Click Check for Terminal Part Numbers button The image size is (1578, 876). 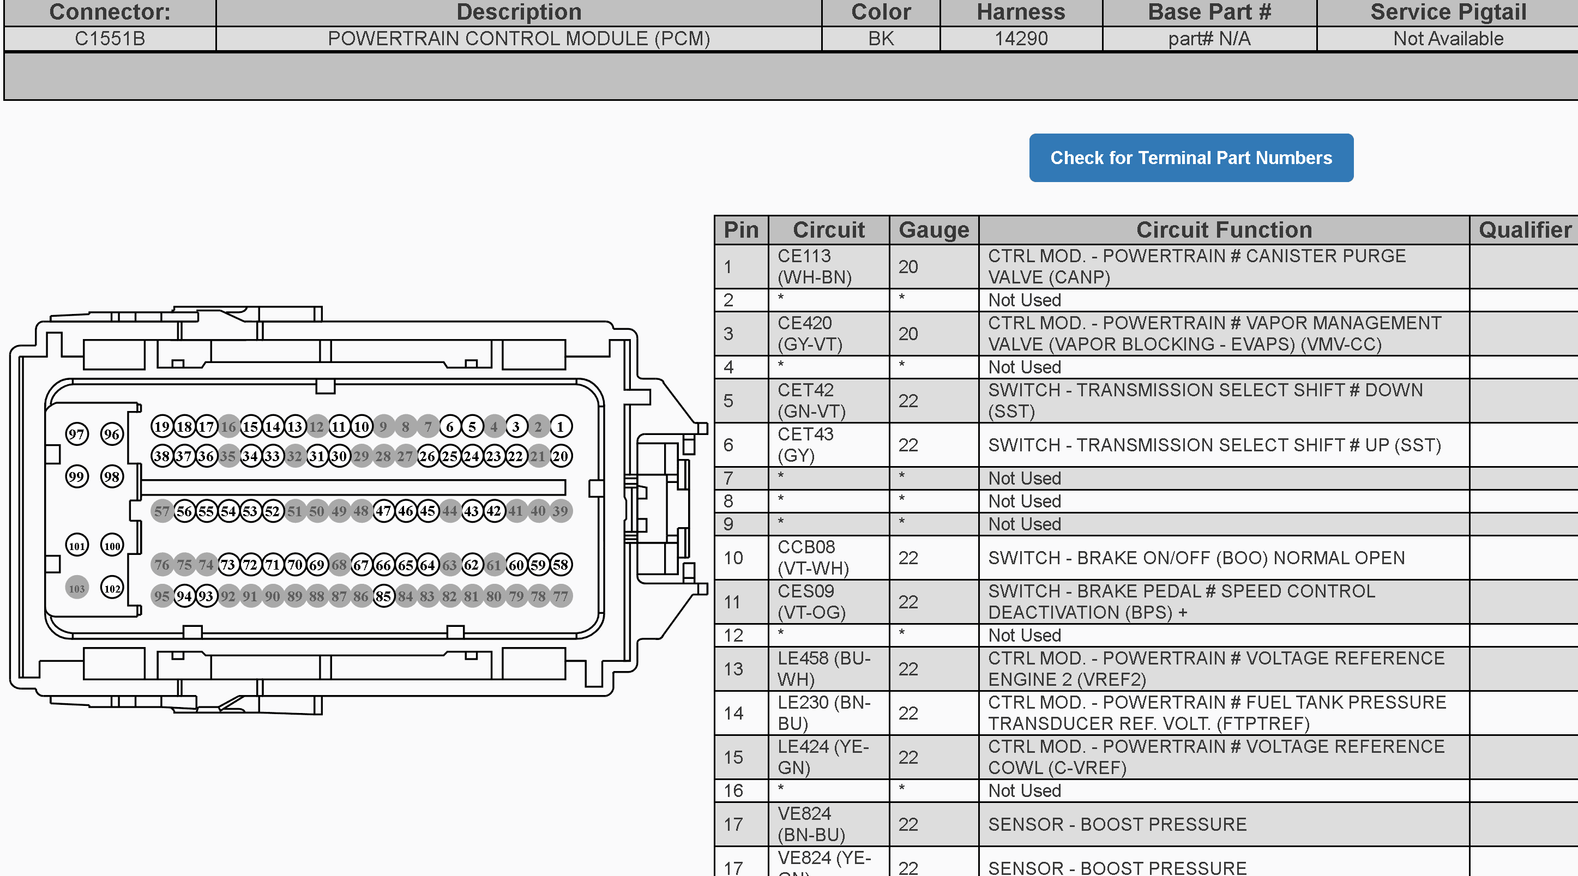point(1191,158)
